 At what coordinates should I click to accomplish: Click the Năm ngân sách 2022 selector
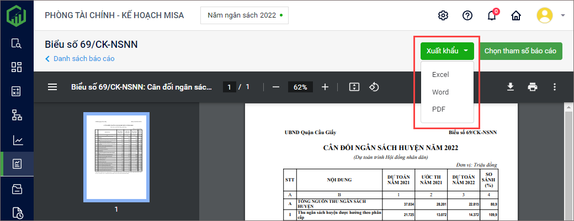tap(244, 15)
